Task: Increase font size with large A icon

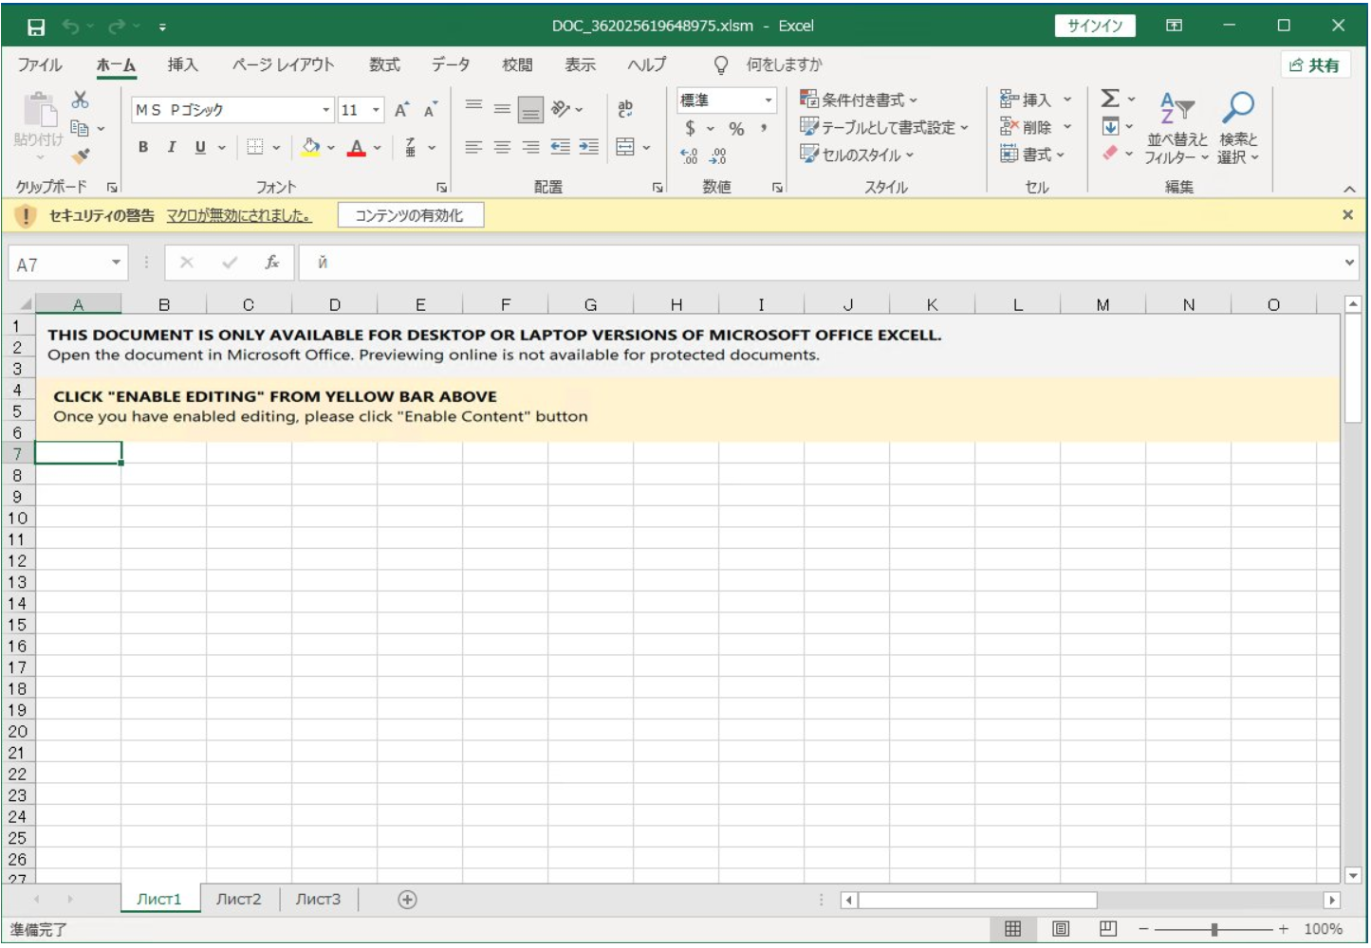Action: pos(401,110)
